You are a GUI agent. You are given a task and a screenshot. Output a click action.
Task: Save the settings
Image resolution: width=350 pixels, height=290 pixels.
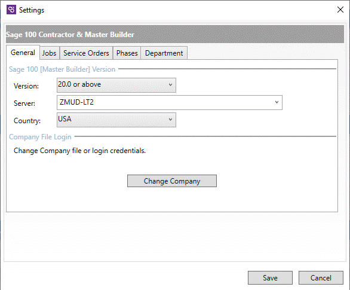[x=270, y=277]
